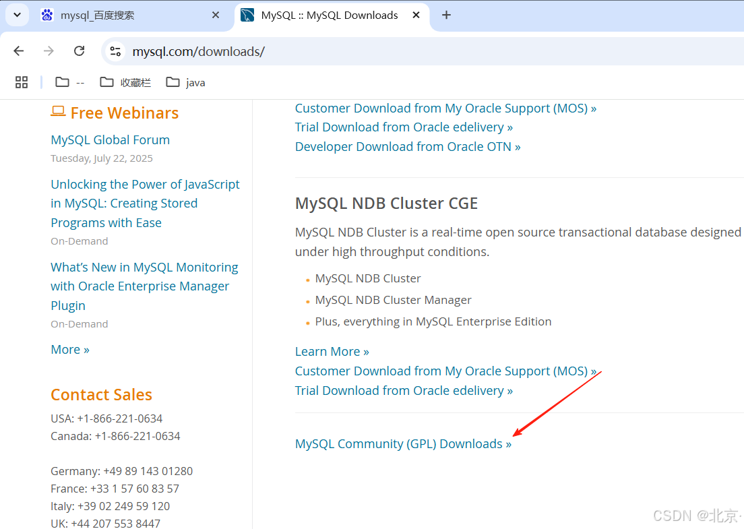Close the MySQL Downloads tab
The height and width of the screenshot is (529, 744).
416,15
